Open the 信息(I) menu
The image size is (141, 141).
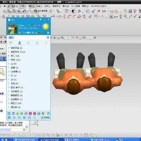39,6
